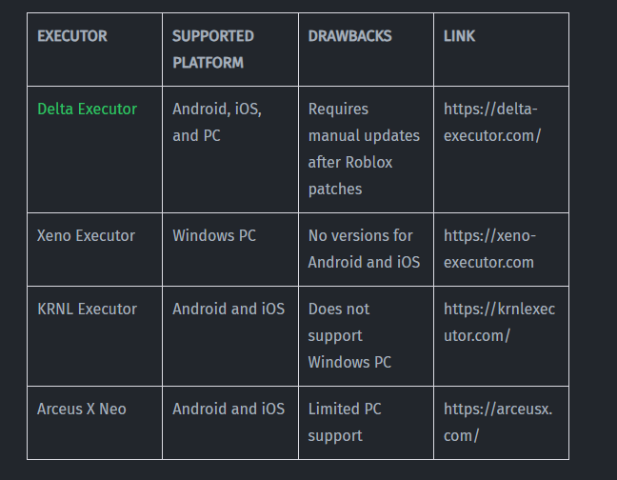
Task: Select the KRNL Executor name cell
Action: point(87,309)
